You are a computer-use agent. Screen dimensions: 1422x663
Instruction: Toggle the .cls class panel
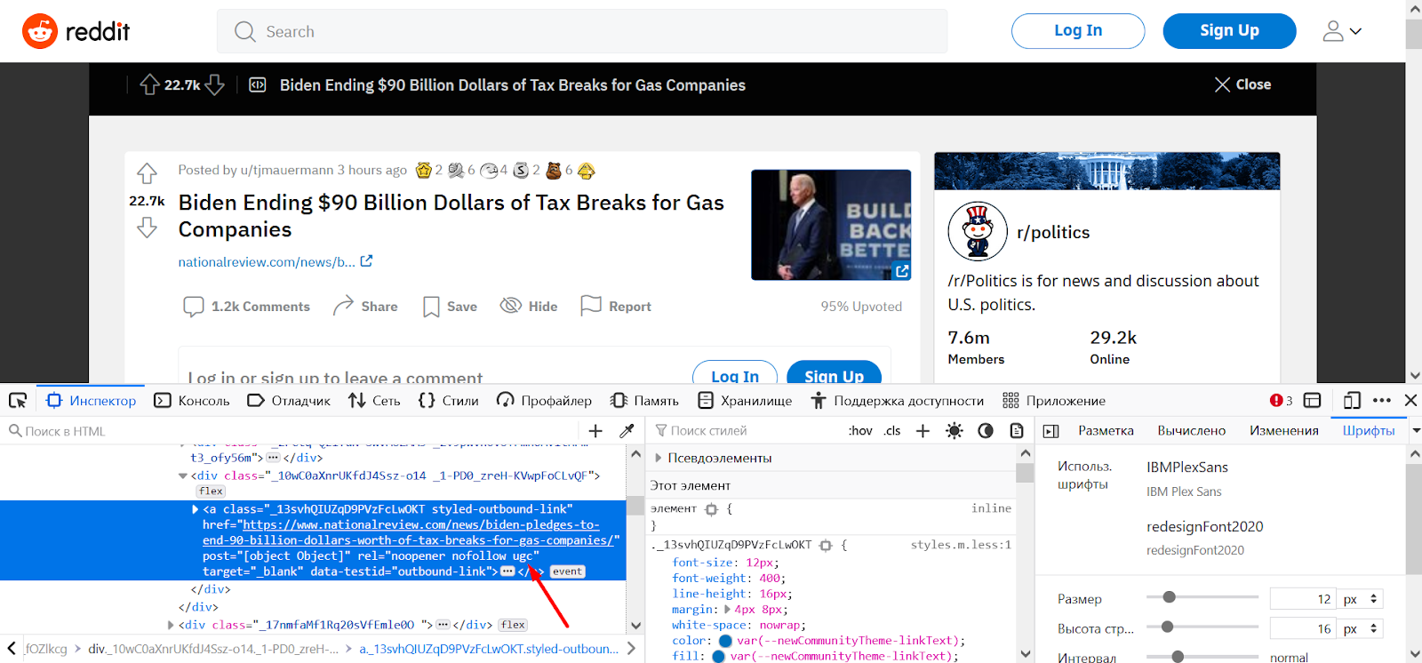tap(892, 431)
